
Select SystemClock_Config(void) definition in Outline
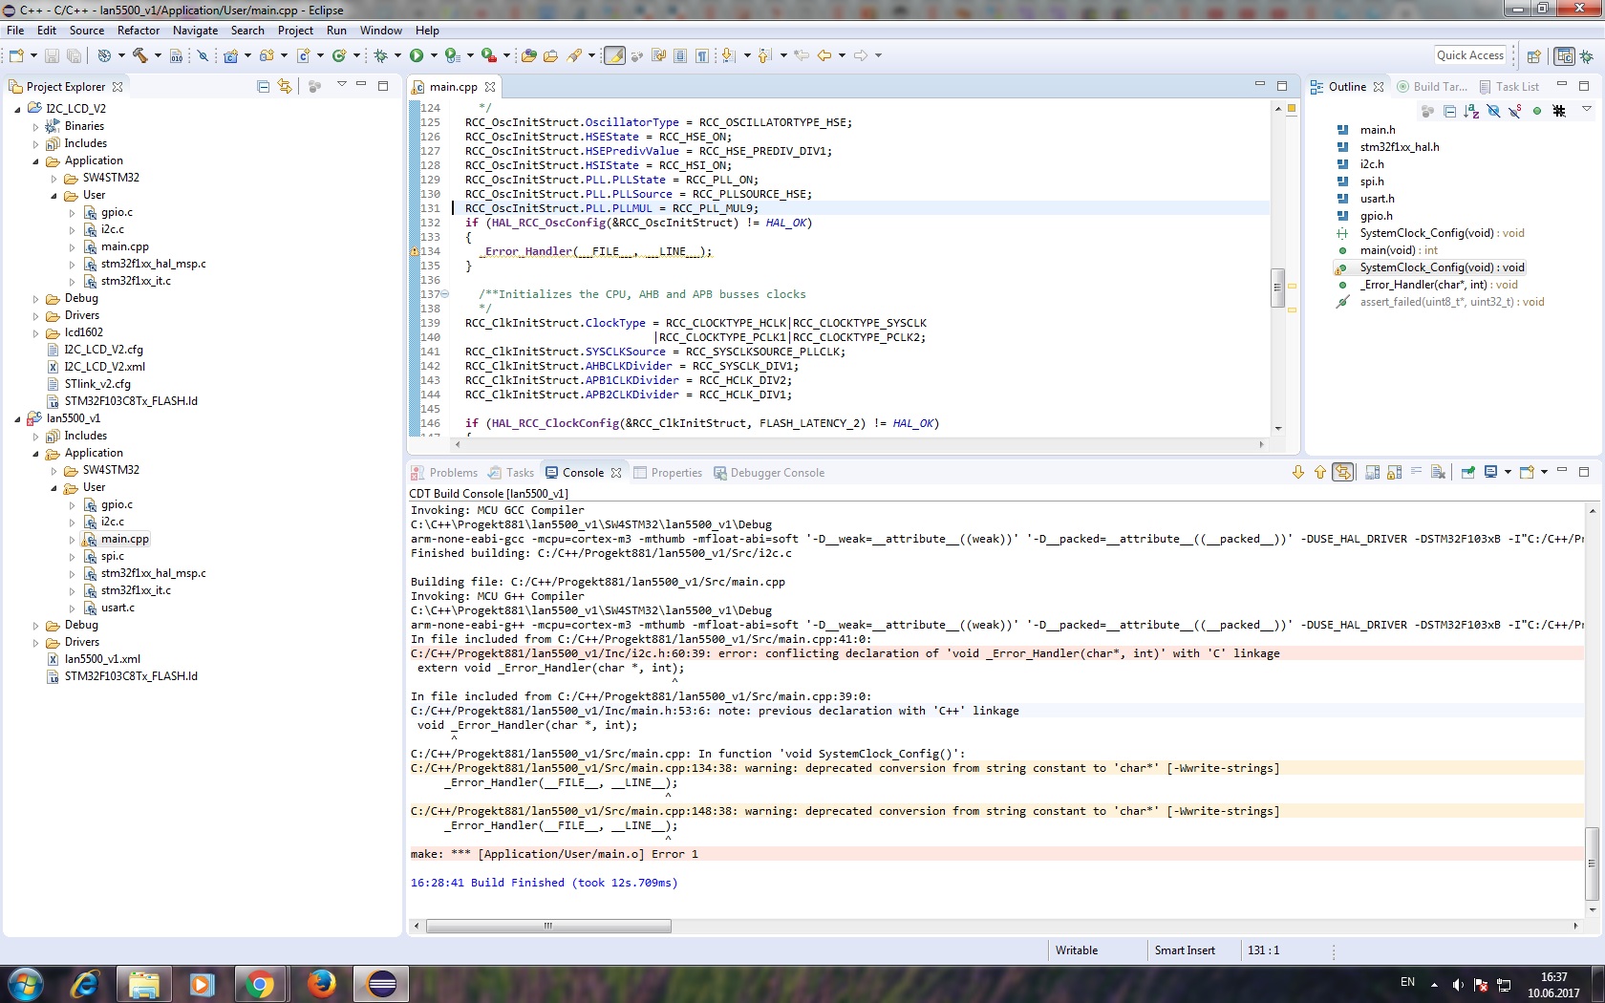(x=1442, y=267)
